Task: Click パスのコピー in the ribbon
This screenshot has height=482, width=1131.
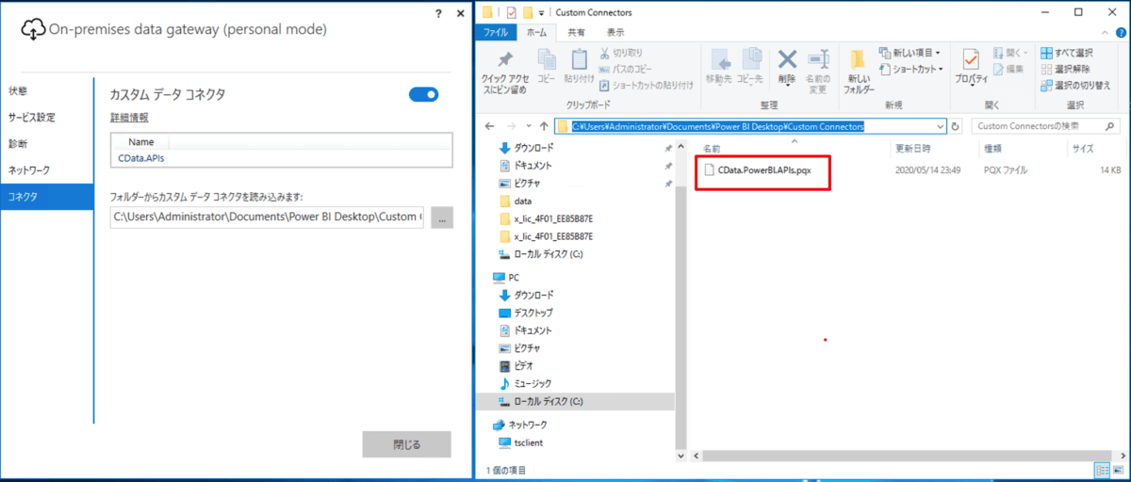Action: pyautogui.click(x=626, y=69)
